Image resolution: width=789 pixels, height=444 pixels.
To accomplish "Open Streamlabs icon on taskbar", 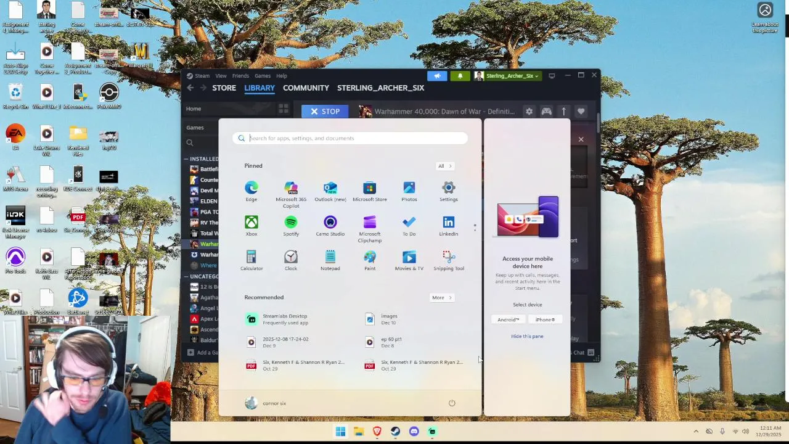I will pyautogui.click(x=432, y=432).
